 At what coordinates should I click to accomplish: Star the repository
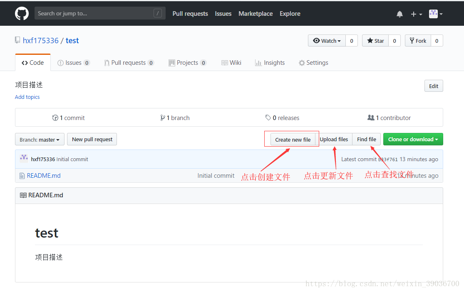click(x=375, y=41)
